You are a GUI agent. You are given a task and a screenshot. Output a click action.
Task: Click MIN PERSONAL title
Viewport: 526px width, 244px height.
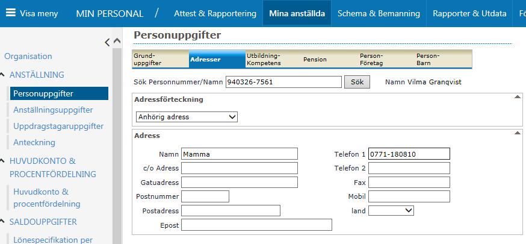point(110,14)
